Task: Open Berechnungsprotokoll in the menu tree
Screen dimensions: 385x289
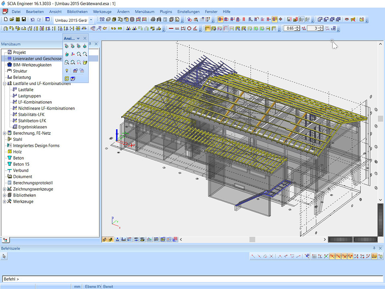Action: 32,183
